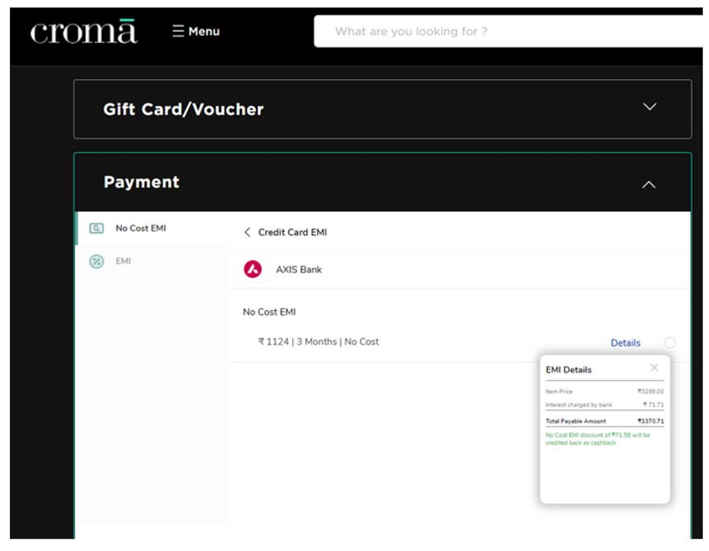Click the EMI percent sidebar icon

click(x=97, y=261)
